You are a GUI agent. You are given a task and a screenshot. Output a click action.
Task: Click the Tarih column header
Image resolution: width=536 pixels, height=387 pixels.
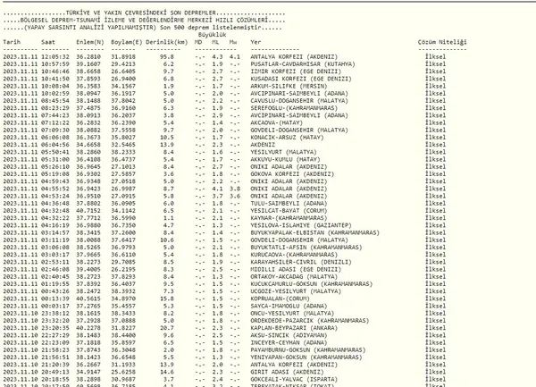(x=12, y=42)
